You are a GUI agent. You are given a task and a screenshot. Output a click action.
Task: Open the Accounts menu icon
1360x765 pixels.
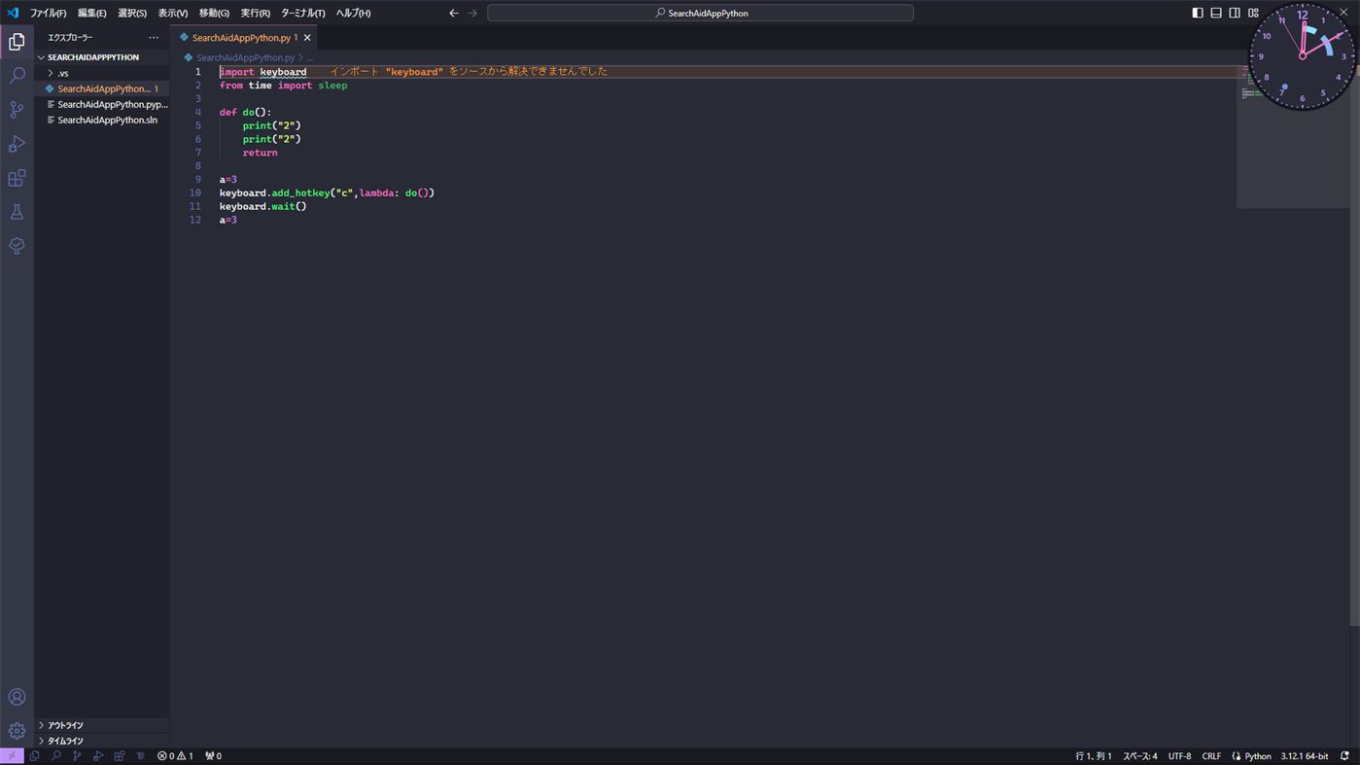[x=17, y=697]
